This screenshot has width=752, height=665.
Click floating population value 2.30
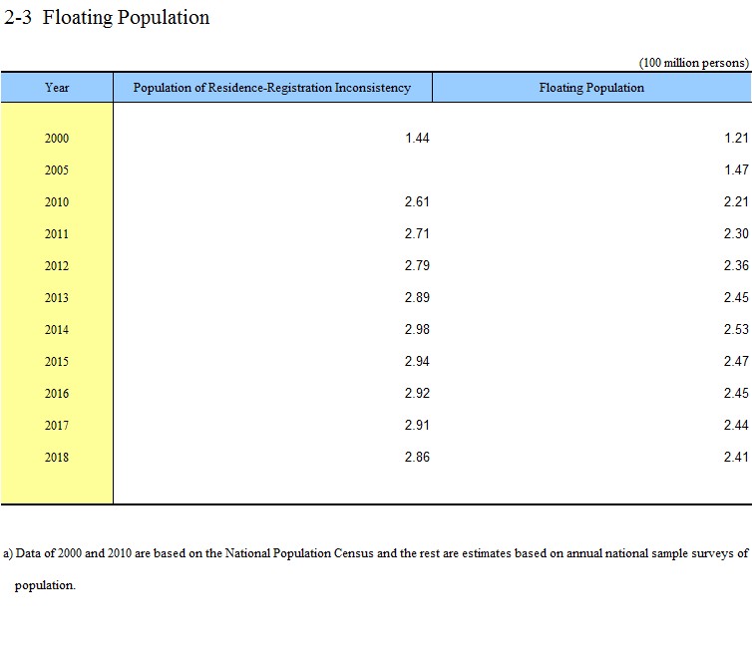pyautogui.click(x=736, y=234)
